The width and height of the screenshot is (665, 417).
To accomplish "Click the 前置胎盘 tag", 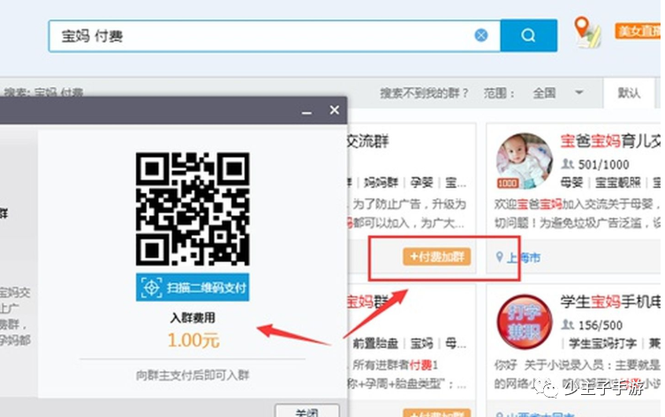I will tap(375, 343).
